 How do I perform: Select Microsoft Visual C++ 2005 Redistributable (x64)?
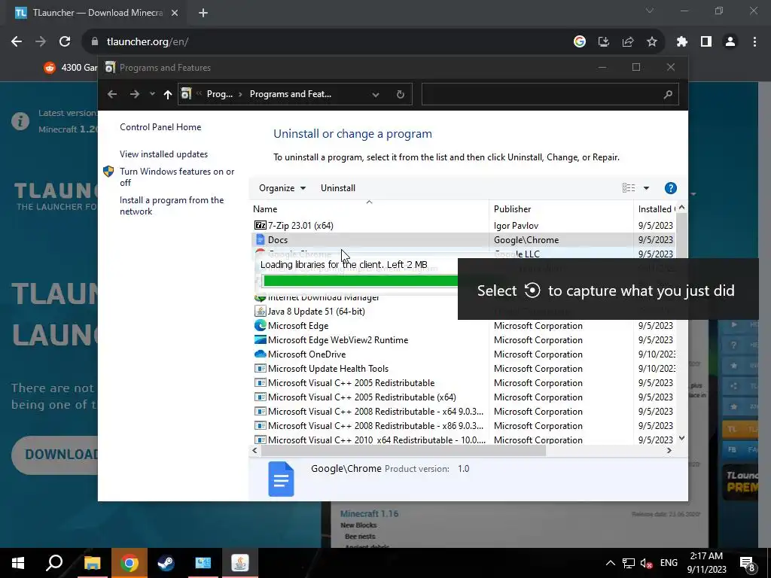coord(362,397)
